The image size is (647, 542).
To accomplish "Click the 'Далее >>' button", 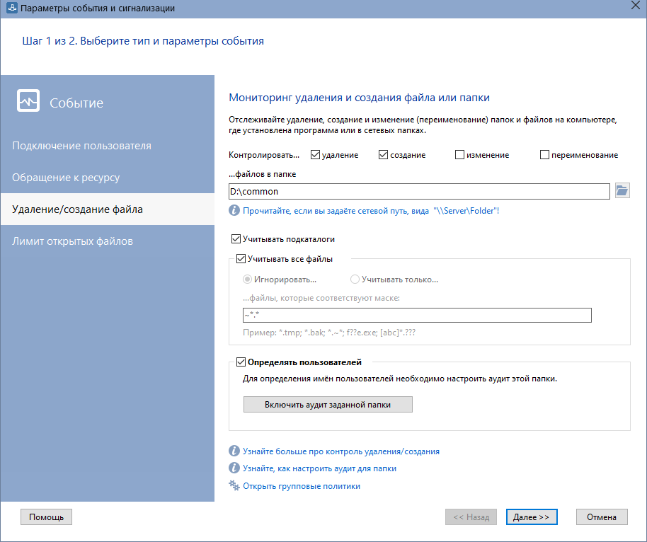I will pyautogui.click(x=532, y=517).
